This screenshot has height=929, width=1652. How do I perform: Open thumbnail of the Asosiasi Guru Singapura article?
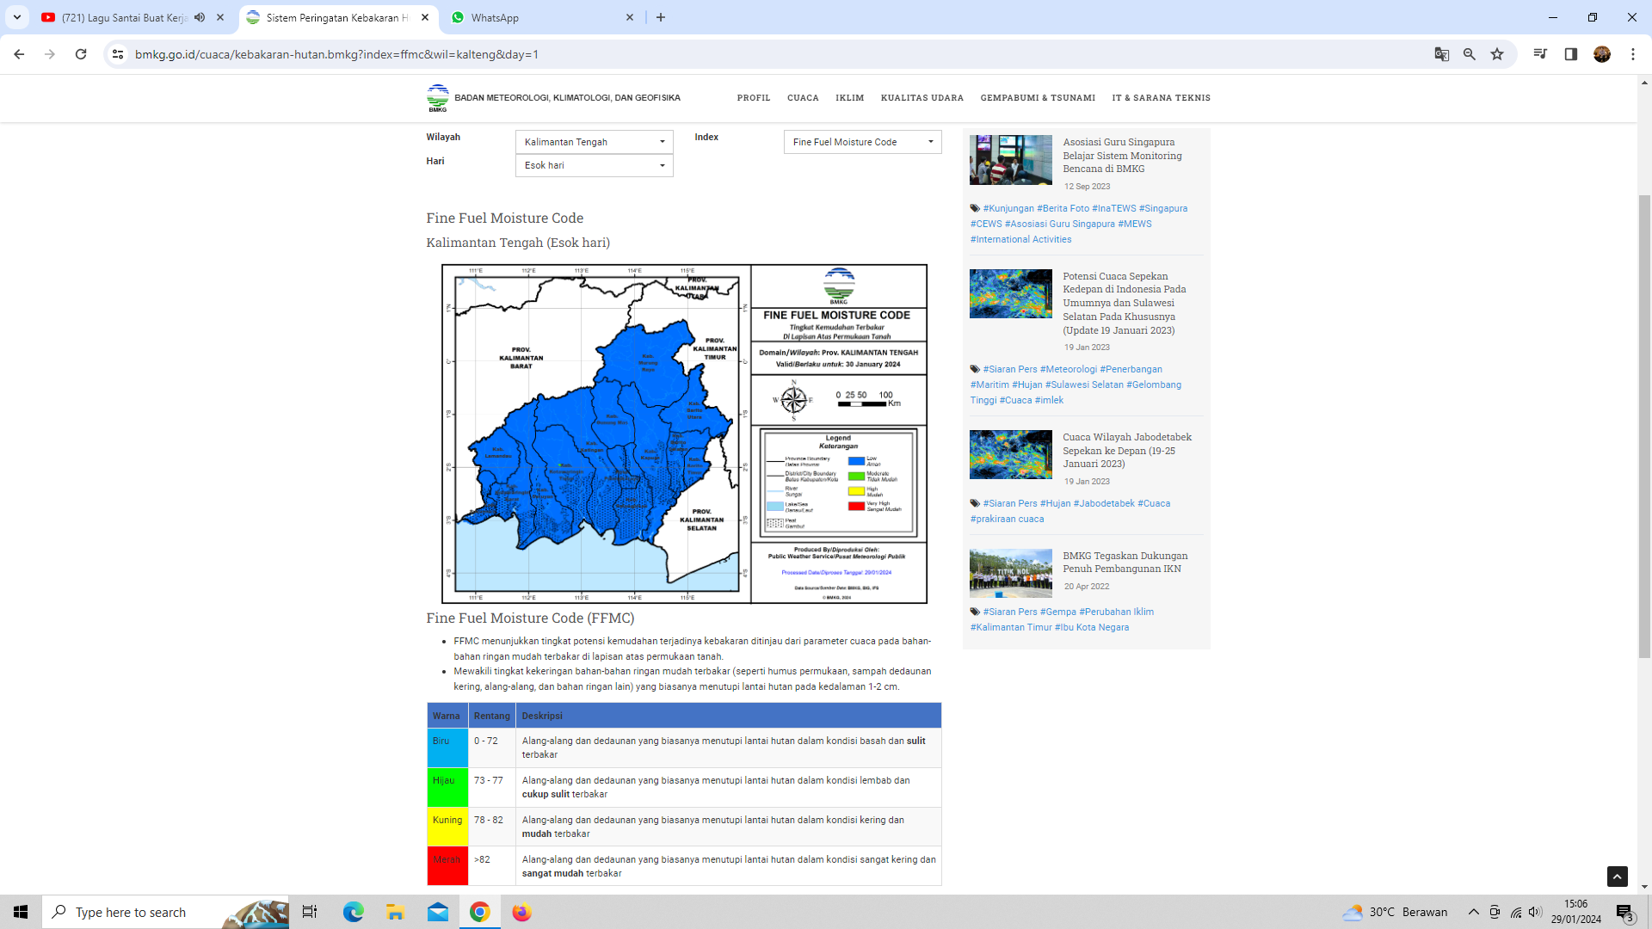[1011, 160]
